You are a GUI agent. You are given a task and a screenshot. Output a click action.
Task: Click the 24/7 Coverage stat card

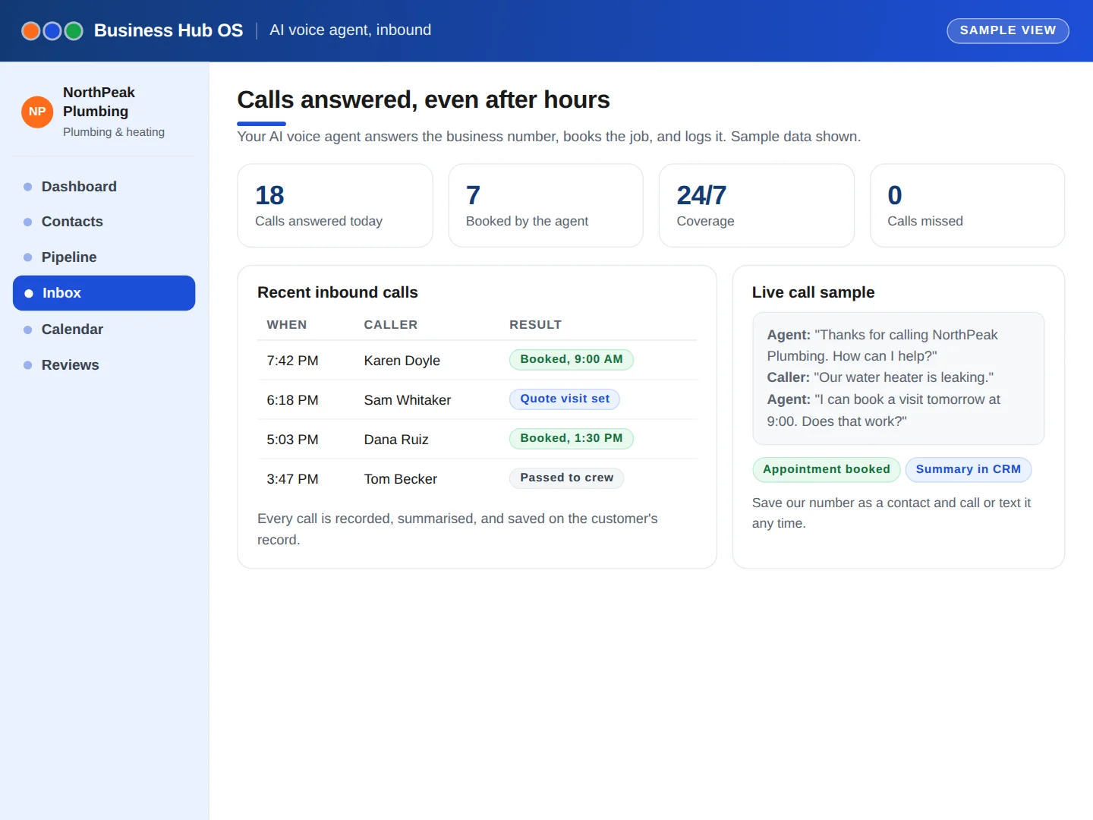(x=757, y=206)
